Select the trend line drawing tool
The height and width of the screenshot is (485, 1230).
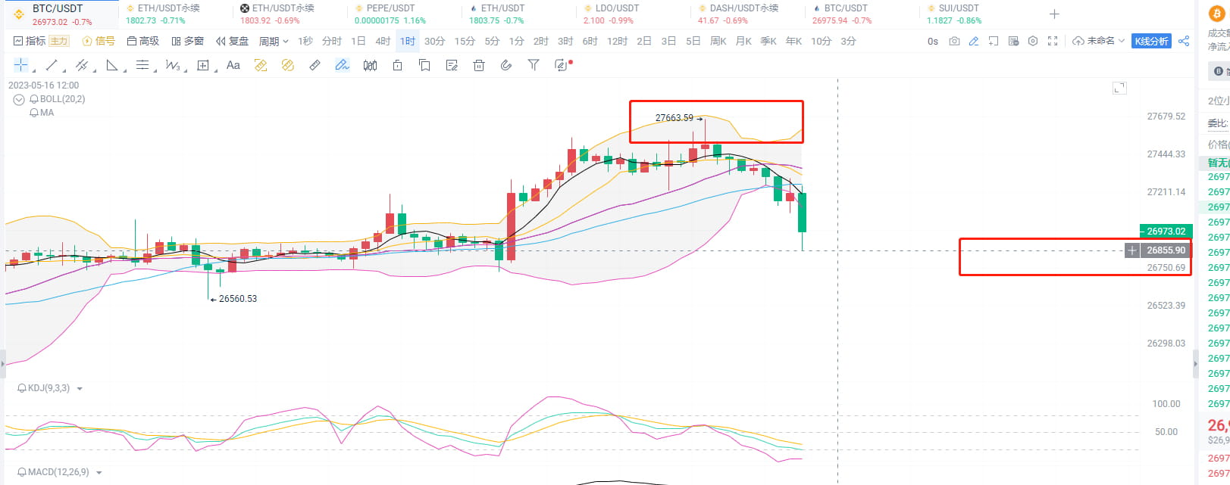coord(52,65)
